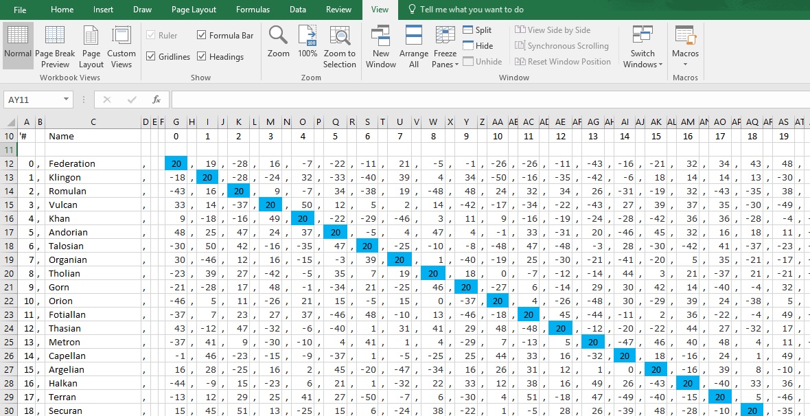Select the Securan cell
This screenshot has width=810, height=416.
[93, 411]
